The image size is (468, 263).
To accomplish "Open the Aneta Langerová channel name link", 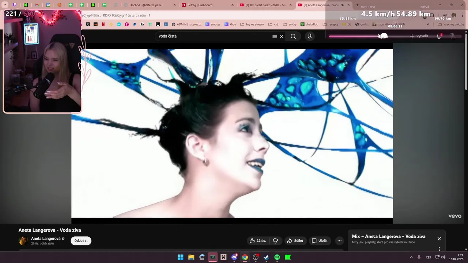I will click(46, 239).
